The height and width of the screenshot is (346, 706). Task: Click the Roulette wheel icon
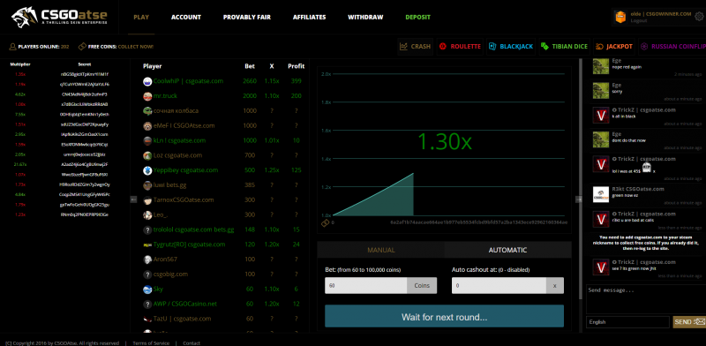[443, 47]
